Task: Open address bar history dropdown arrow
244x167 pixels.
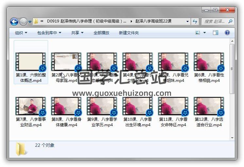Action: coord(187,22)
